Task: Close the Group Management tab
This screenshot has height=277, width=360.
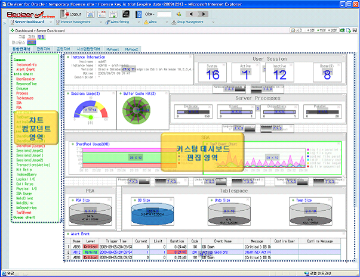Action: 213,22
